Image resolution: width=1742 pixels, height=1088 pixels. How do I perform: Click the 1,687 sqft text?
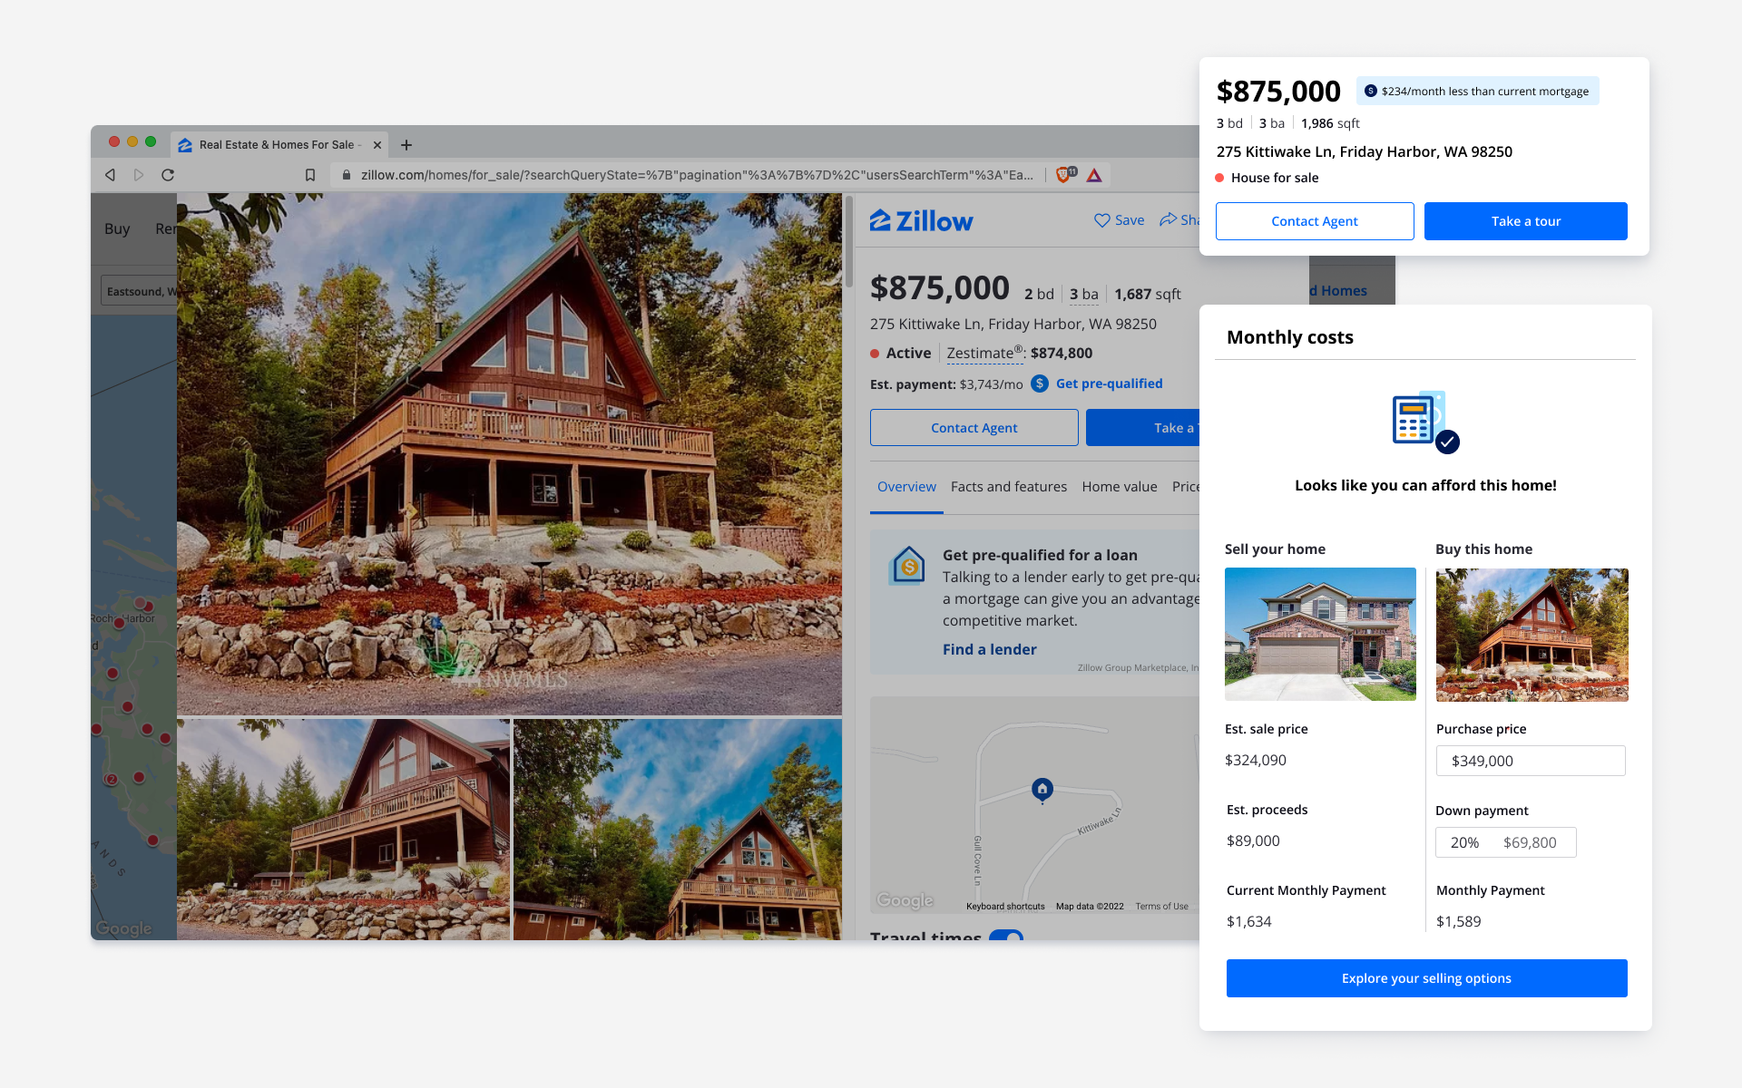coord(1148,294)
